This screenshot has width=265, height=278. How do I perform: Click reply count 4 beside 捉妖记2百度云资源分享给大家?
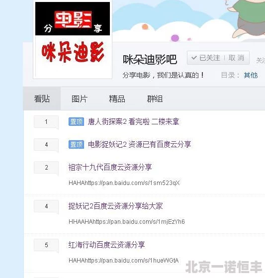point(46,206)
